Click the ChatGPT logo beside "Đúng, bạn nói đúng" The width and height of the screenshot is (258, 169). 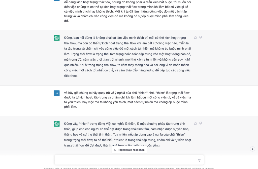coord(57,38)
